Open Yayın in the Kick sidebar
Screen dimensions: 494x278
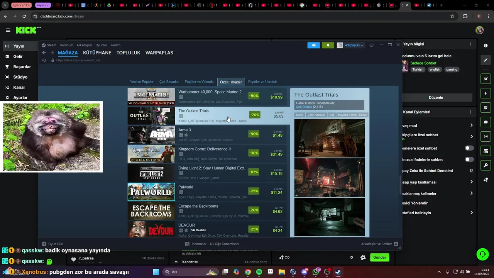[19, 46]
